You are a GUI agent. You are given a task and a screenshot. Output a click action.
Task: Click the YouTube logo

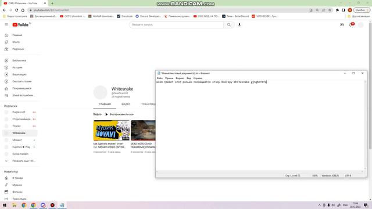click(x=20, y=24)
